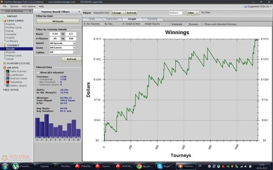This screenshot has width=273, height=170.
Task: Toggle the Rakeback checkbox
Action: (170, 24)
